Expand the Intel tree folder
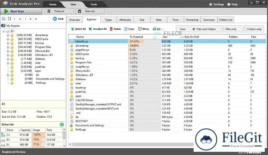 pyautogui.click(x=8, y=63)
